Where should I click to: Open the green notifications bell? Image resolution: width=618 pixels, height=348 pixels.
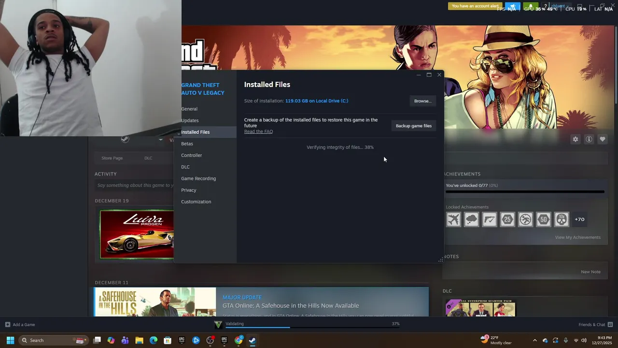pyautogui.click(x=531, y=7)
